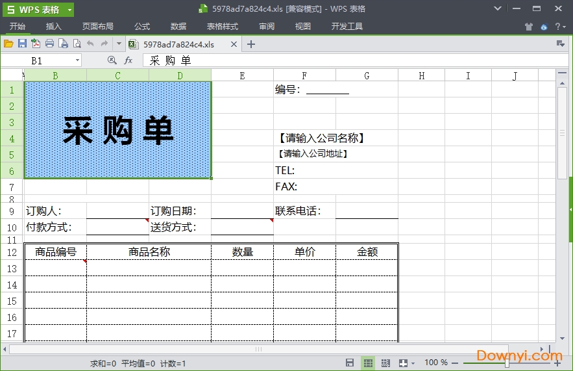Open Print Preview icon
Viewport: 573px width, 371px height.
[77, 44]
